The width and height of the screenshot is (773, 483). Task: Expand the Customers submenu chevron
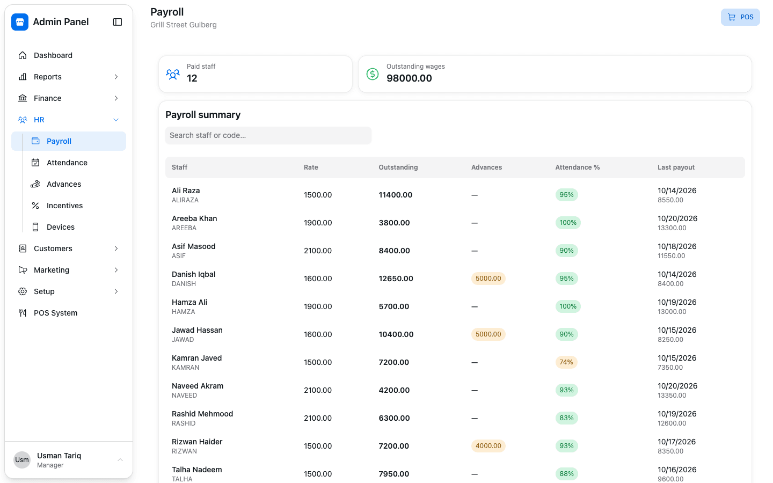pos(116,248)
